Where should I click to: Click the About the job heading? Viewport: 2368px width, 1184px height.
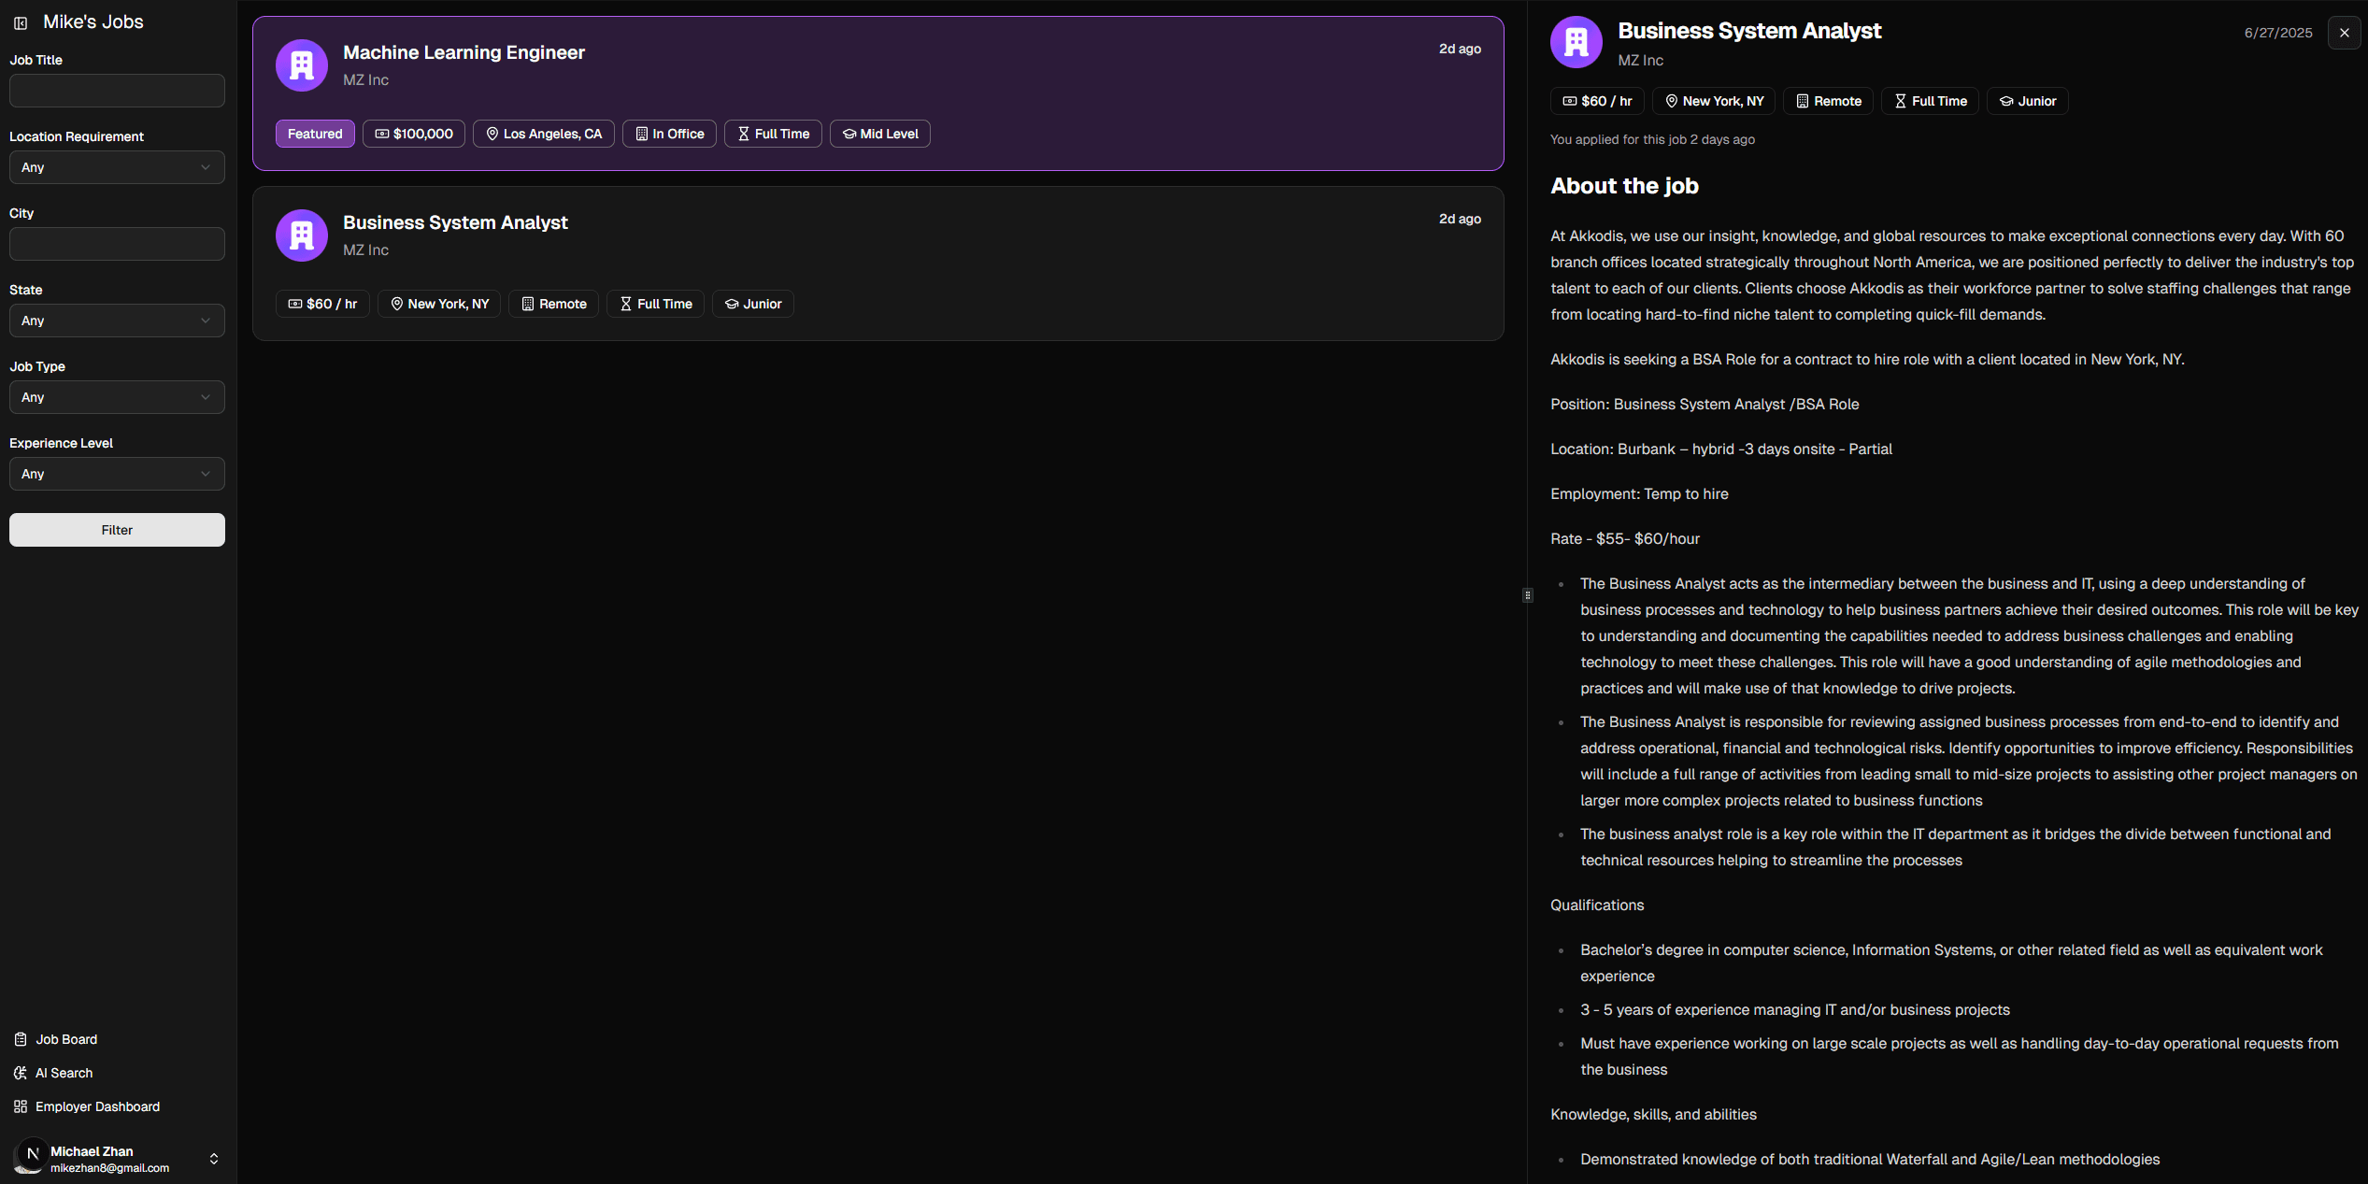pyautogui.click(x=1624, y=186)
